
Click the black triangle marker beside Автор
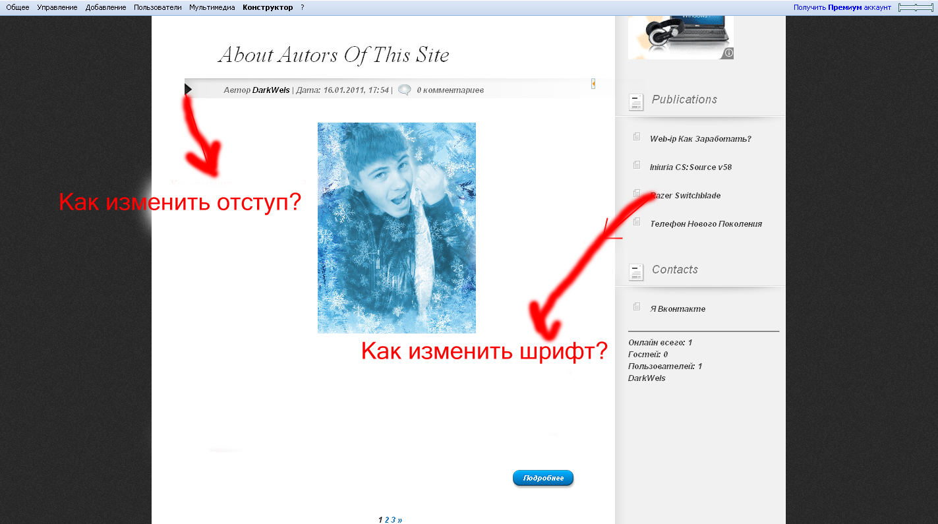[188, 89]
